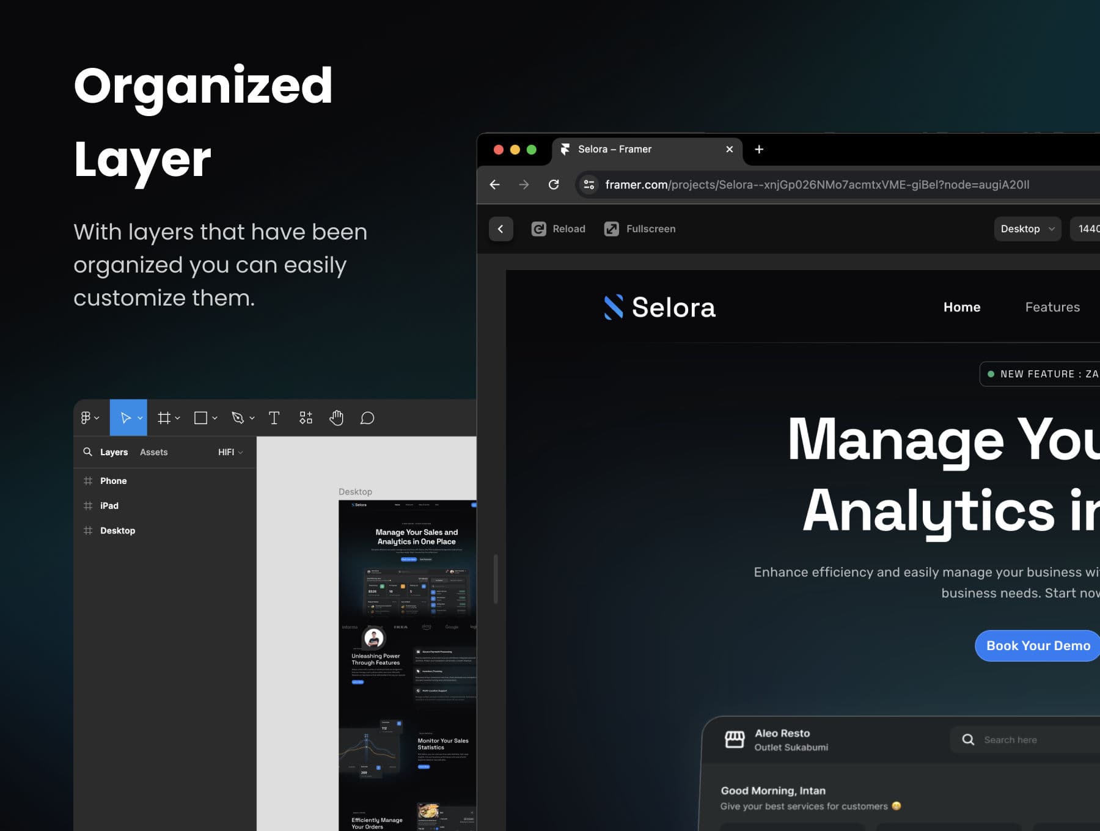Image resolution: width=1100 pixels, height=831 pixels.
Task: Enter Fullscreen preview mode
Action: (x=640, y=229)
